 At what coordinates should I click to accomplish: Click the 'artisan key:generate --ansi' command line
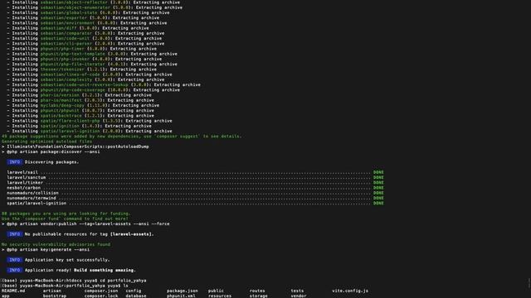click(x=46, y=249)
